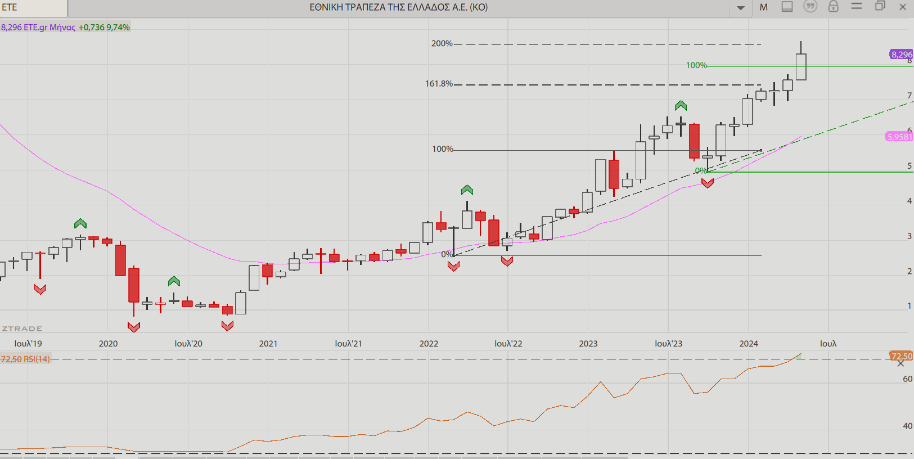Image resolution: width=914 pixels, height=459 pixels.
Task: Click the orange 72,50 RSI value tag
Action: pos(902,356)
